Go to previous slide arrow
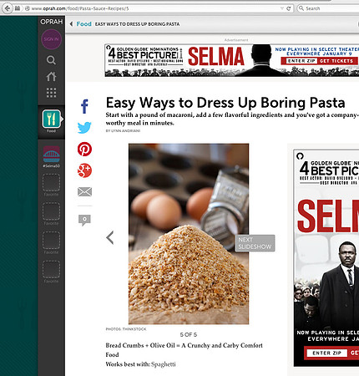Screen dimensions: 359x376 pyautogui.click(x=110, y=237)
